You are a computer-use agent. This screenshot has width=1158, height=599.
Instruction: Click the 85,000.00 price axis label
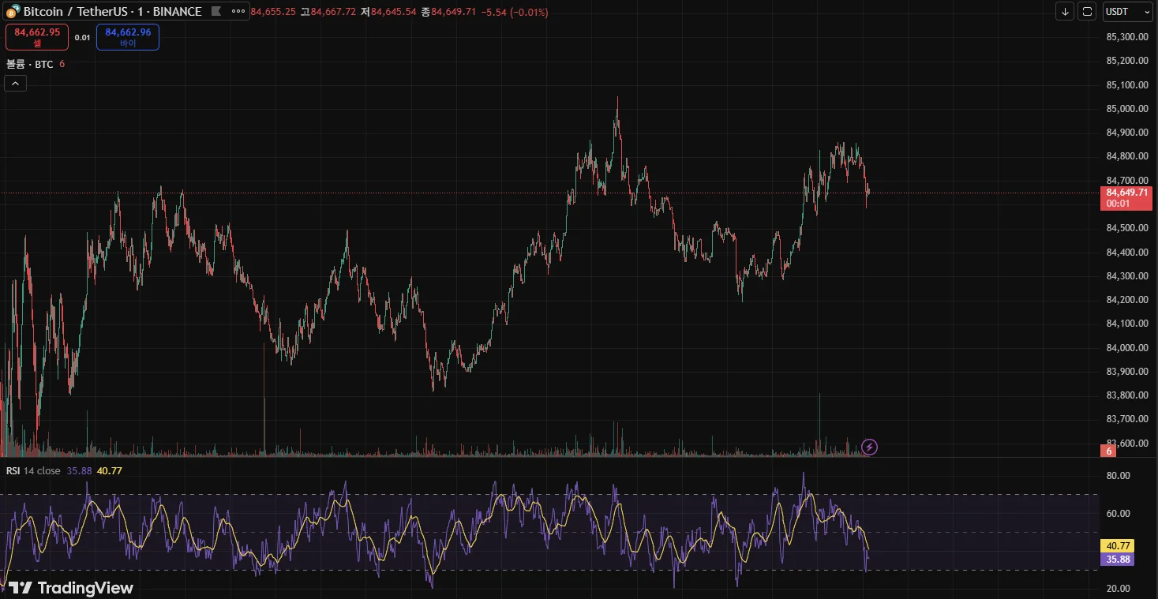[1126, 109]
